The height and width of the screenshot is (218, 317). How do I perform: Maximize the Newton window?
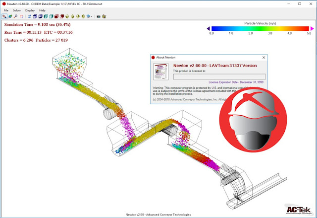[x=300, y=4]
